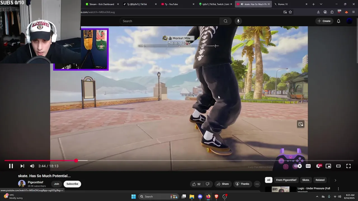Share the skate video
358x201 pixels.
click(x=223, y=184)
